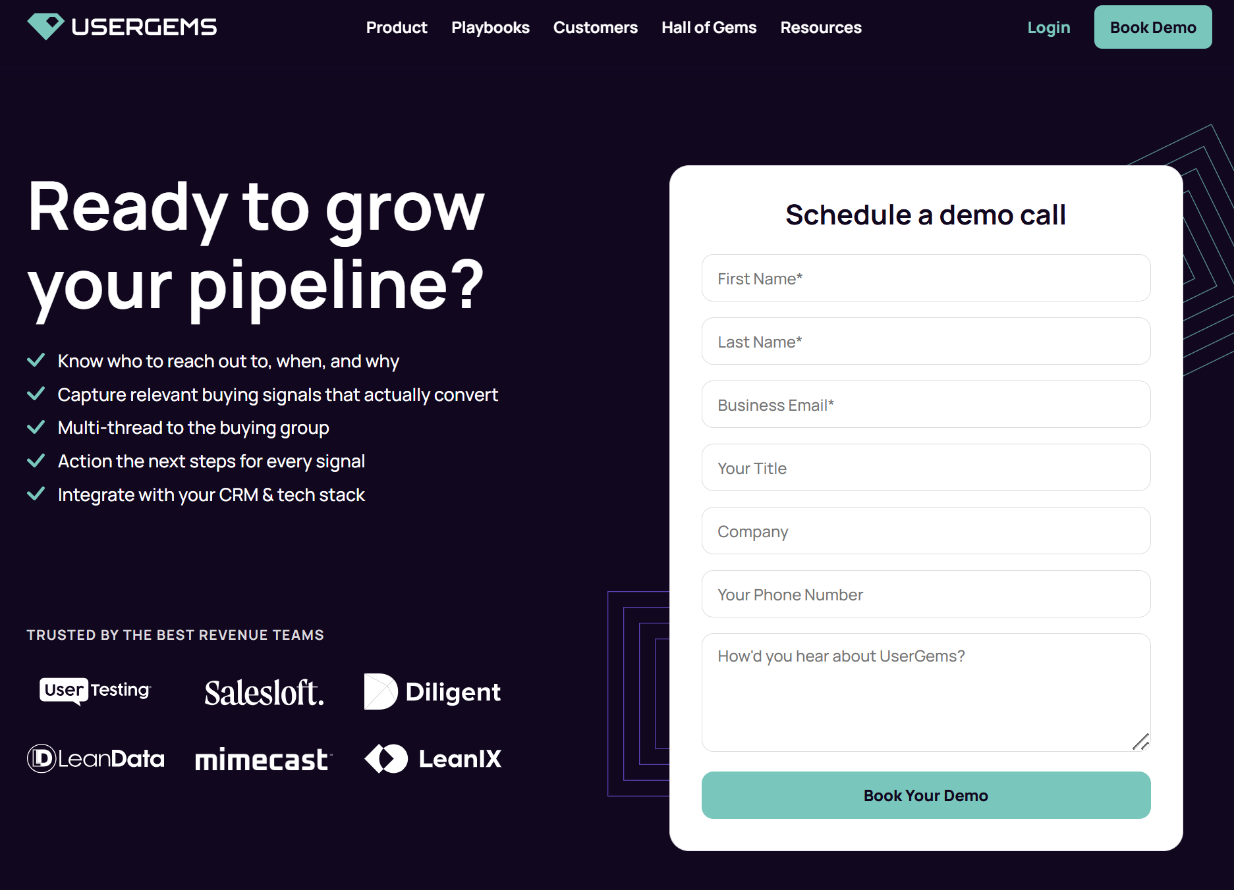
Task: Click the UserGems diamond logo icon
Action: (x=45, y=26)
